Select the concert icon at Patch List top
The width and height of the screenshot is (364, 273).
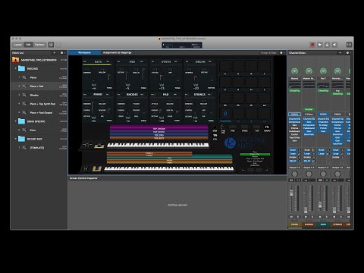tap(16, 60)
